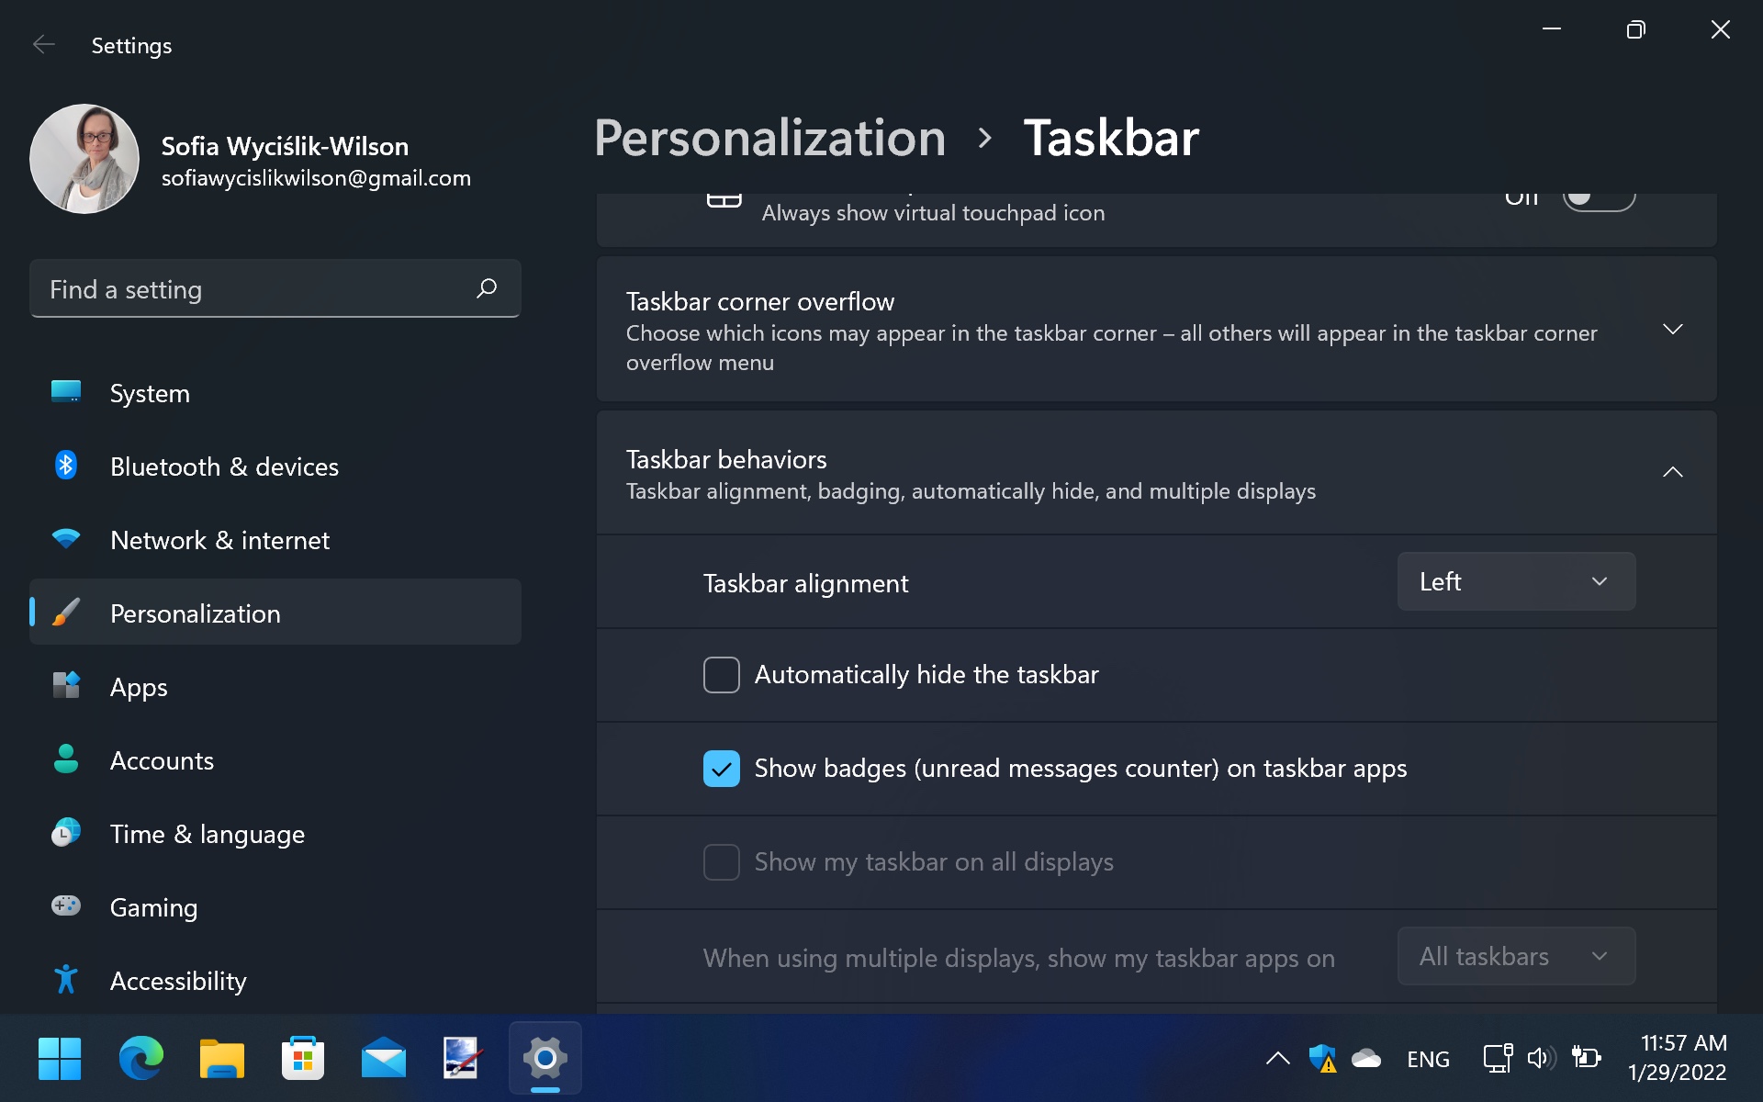Click the Microsoft Edge browser icon

point(140,1058)
